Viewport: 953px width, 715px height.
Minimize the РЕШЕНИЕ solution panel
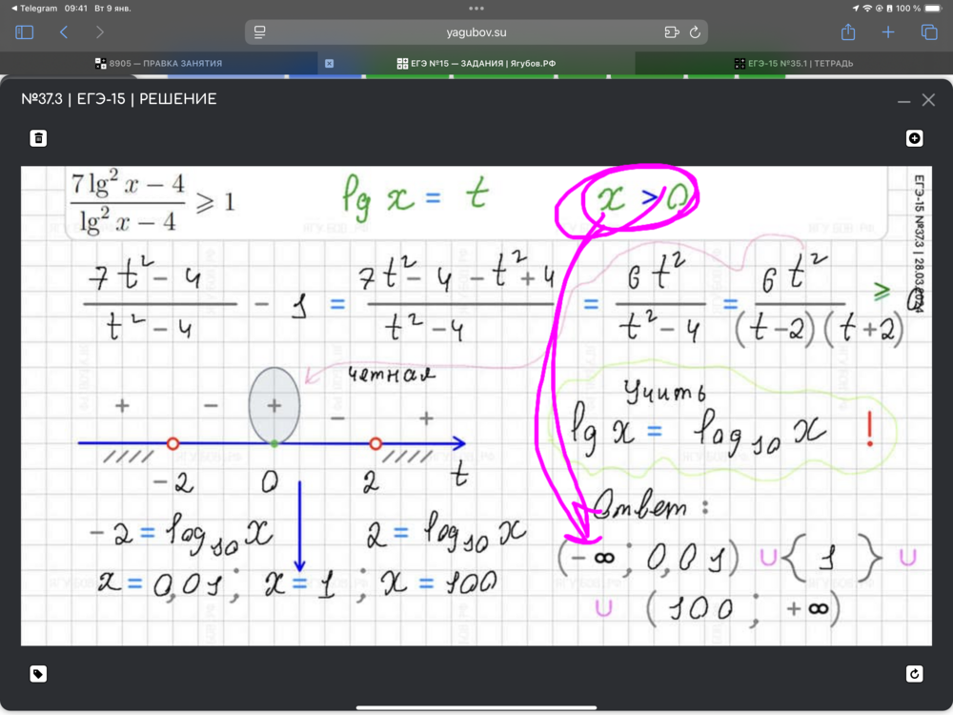tap(903, 100)
